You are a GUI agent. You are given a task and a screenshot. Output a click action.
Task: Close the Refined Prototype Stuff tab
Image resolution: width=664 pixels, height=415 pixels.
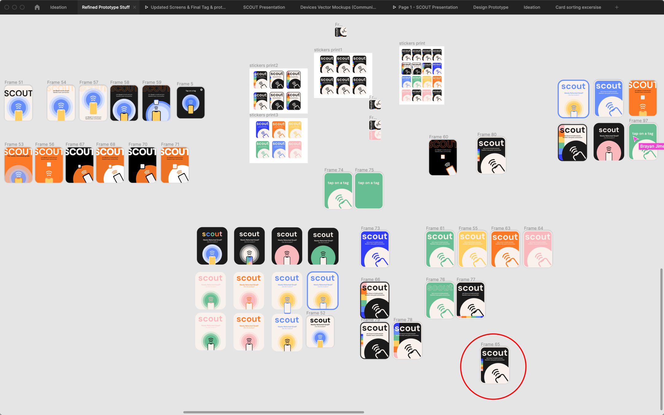tap(134, 7)
